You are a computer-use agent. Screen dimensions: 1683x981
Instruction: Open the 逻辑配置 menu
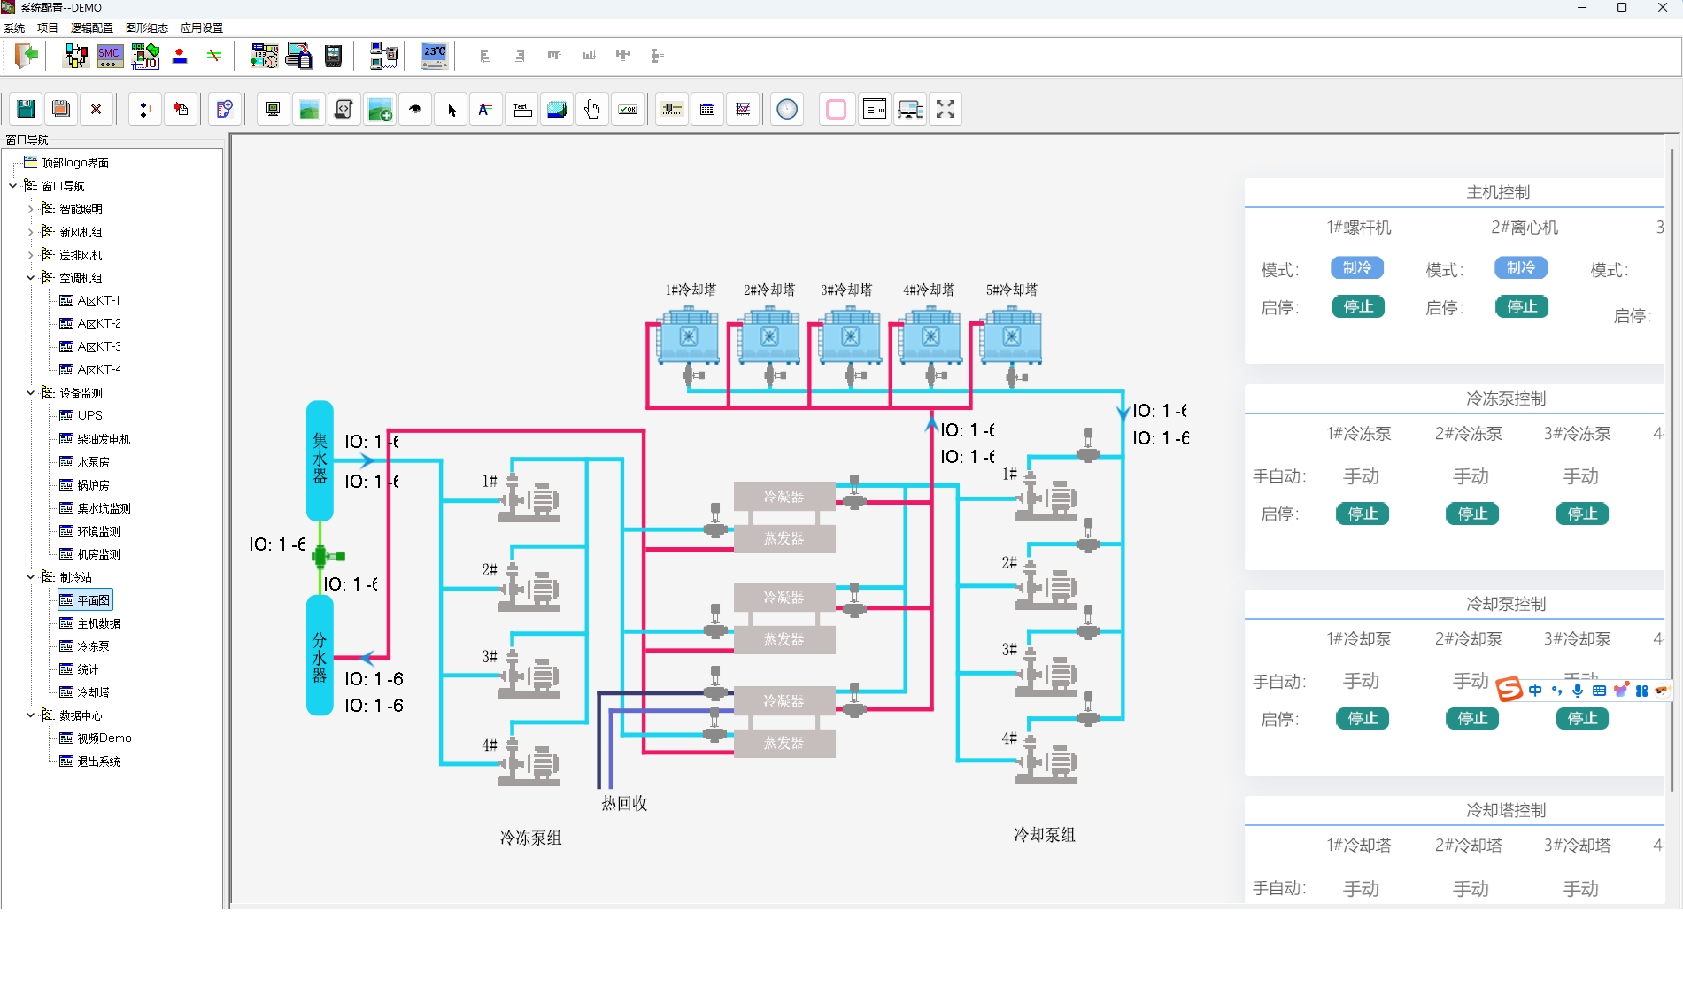(91, 28)
